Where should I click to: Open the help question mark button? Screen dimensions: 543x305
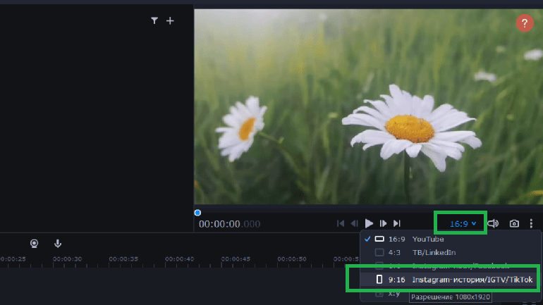524,23
